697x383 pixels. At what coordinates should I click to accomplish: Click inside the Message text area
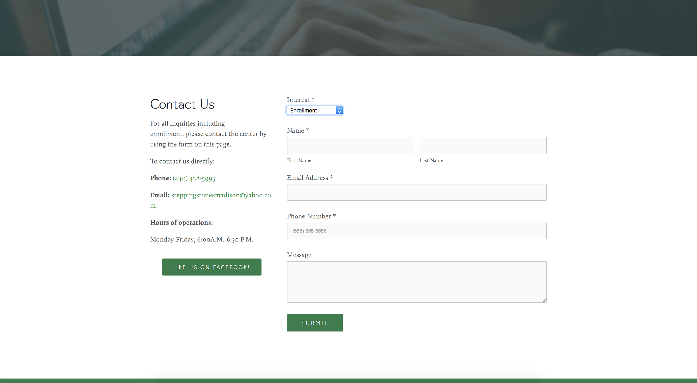tap(417, 281)
